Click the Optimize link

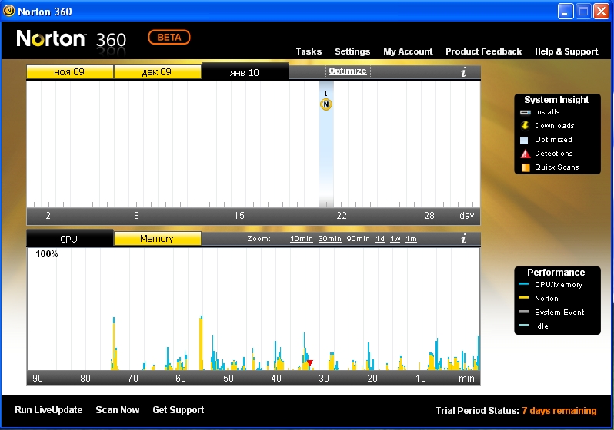click(348, 71)
